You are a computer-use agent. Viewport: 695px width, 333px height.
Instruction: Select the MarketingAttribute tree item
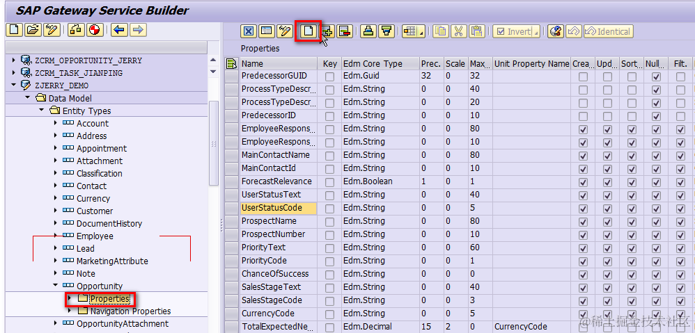[x=112, y=261]
